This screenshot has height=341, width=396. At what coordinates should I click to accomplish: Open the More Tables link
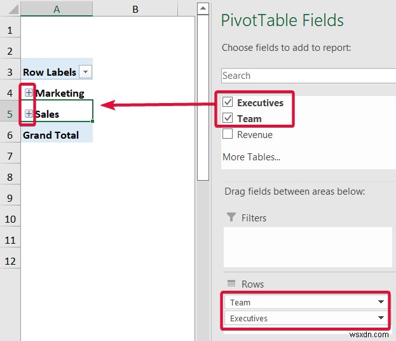(251, 157)
